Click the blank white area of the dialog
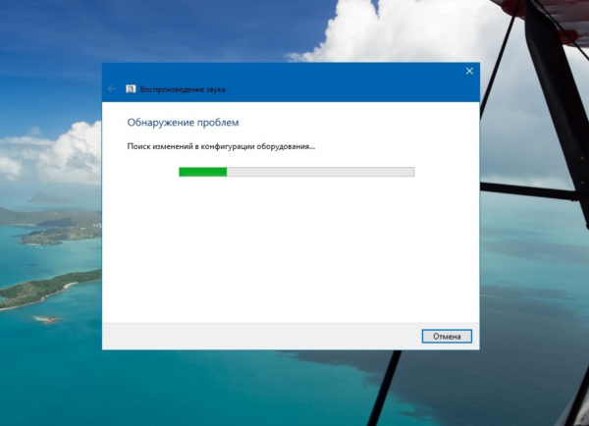The width and height of the screenshot is (589, 426). tap(294, 255)
